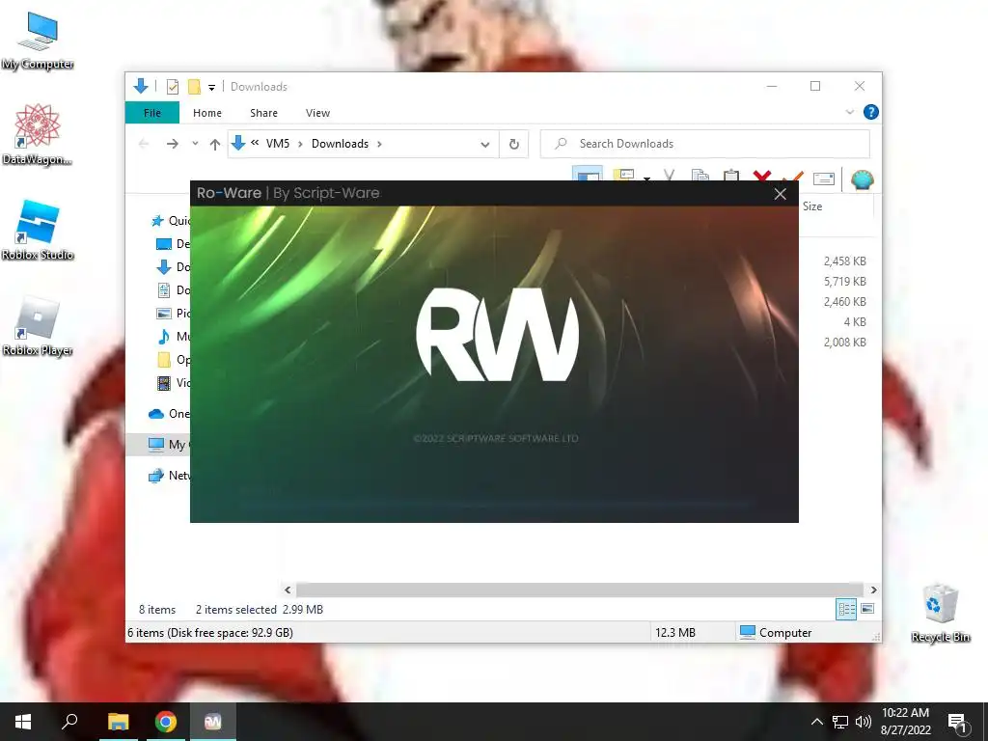Go up one folder level
Image resolution: width=988 pixels, height=741 pixels.
point(215,145)
